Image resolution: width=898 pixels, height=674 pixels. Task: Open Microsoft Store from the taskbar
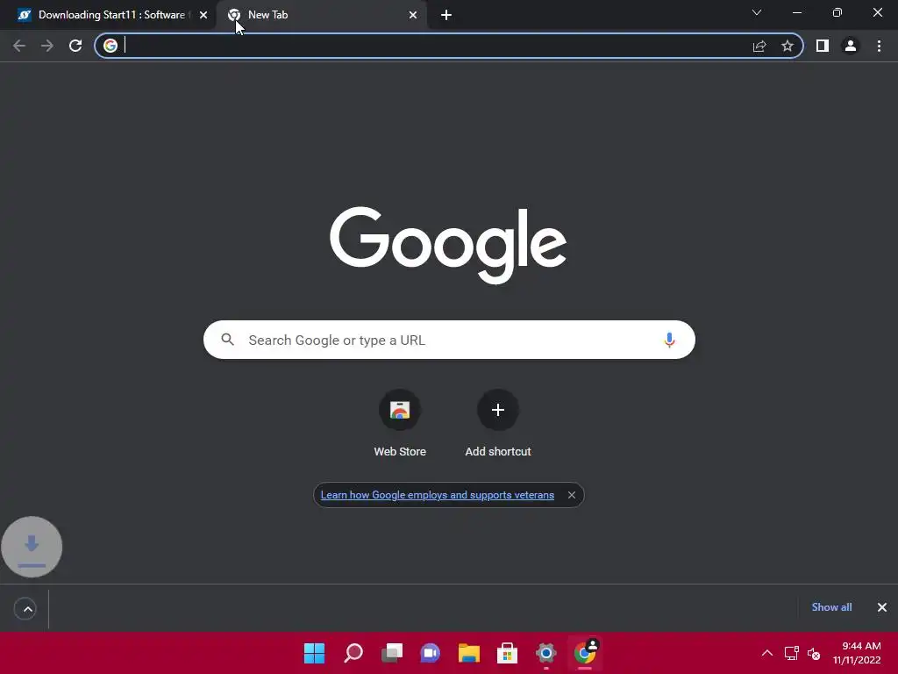(507, 653)
